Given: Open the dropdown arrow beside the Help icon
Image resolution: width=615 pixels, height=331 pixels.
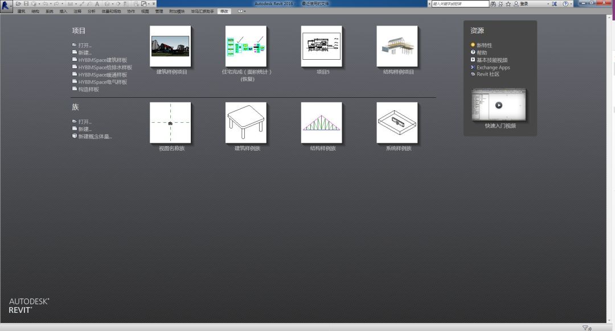Looking at the screenshot, I should point(571,3).
